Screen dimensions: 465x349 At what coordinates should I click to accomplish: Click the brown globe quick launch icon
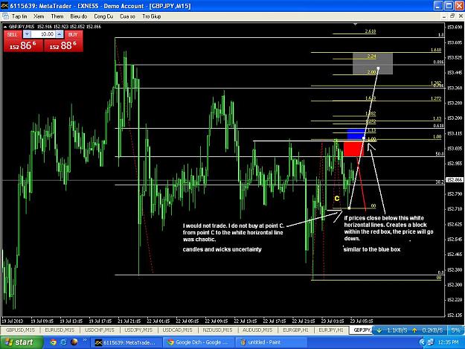click(x=74, y=342)
